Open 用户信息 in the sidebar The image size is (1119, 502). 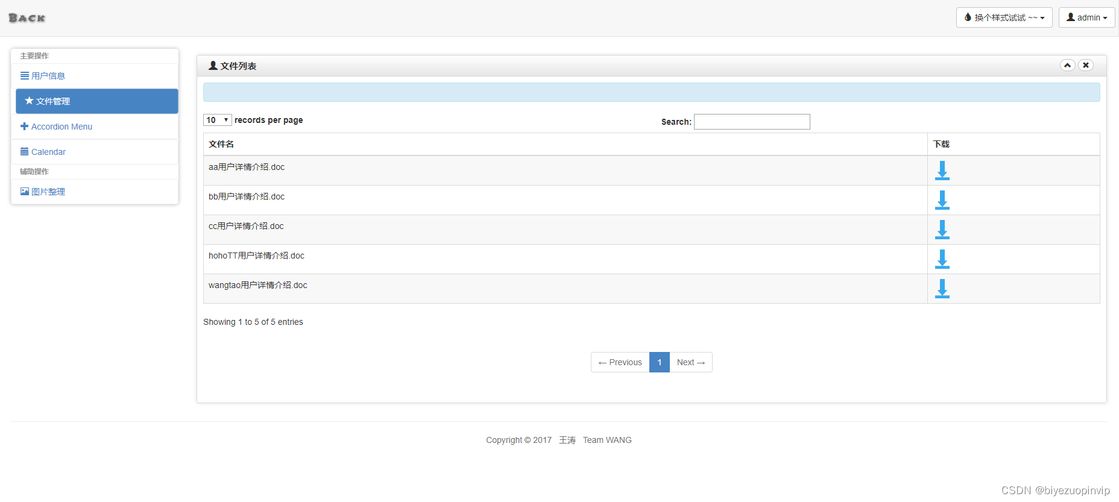coord(48,76)
